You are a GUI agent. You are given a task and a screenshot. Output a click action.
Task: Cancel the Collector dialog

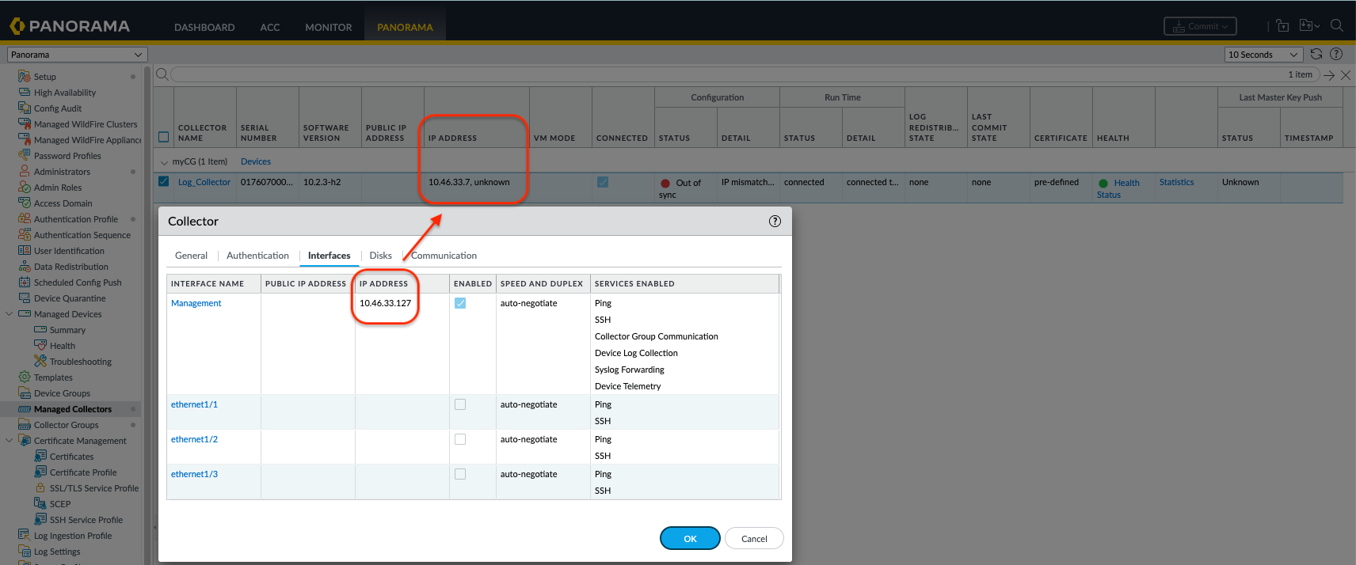point(754,538)
